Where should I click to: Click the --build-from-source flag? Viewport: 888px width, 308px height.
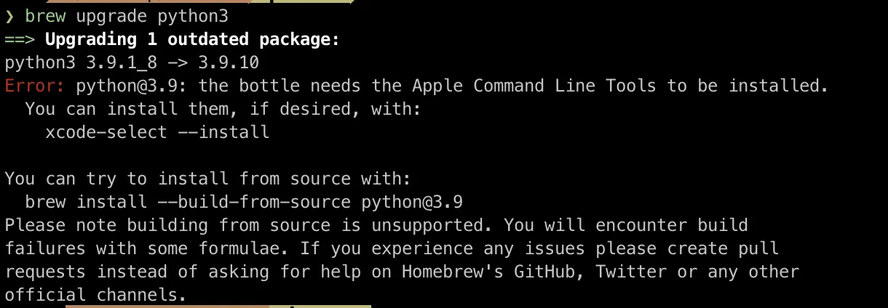(254, 202)
